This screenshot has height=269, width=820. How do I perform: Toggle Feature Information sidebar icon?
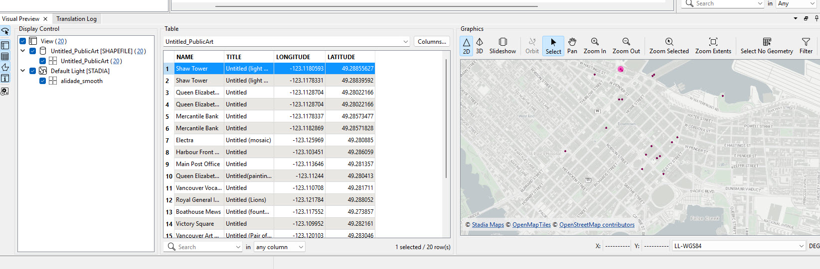tap(5, 78)
